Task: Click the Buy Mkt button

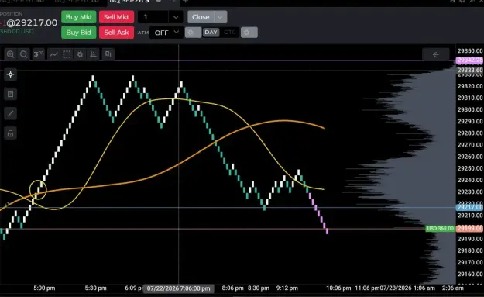Action: [79, 17]
